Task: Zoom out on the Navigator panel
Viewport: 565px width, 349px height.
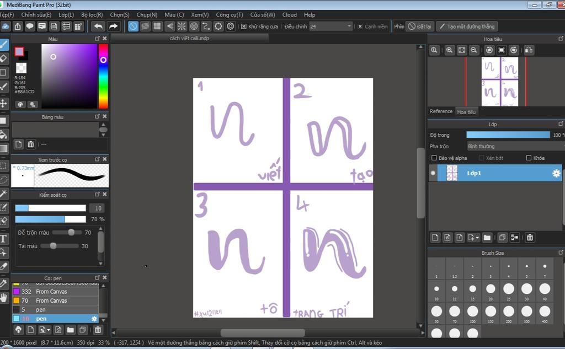Action: pyautogui.click(x=474, y=50)
